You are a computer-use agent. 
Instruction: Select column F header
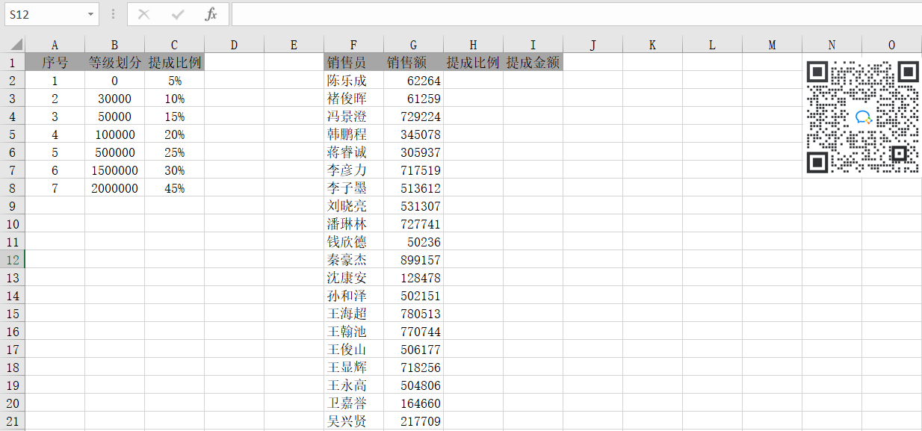(353, 45)
